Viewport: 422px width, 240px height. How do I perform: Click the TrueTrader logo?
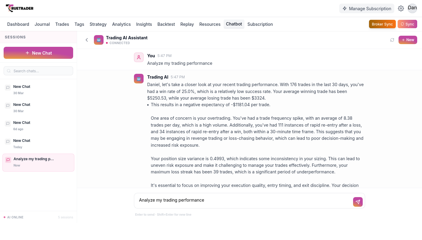point(20,8)
